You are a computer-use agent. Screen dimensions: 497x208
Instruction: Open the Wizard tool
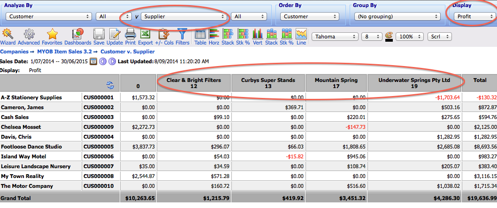click(8, 37)
